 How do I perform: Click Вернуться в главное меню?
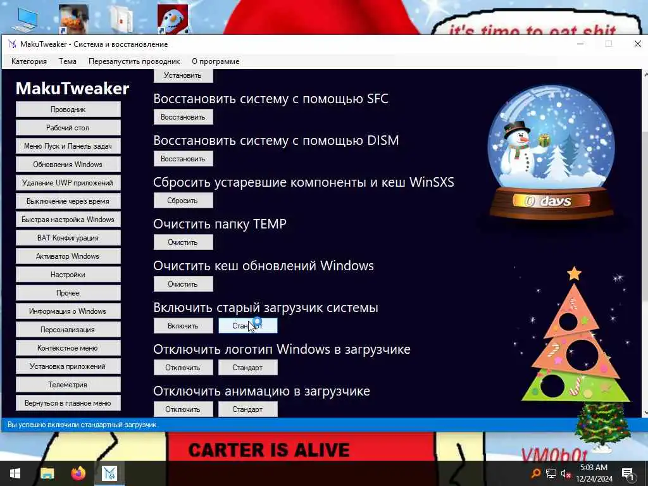[68, 403]
